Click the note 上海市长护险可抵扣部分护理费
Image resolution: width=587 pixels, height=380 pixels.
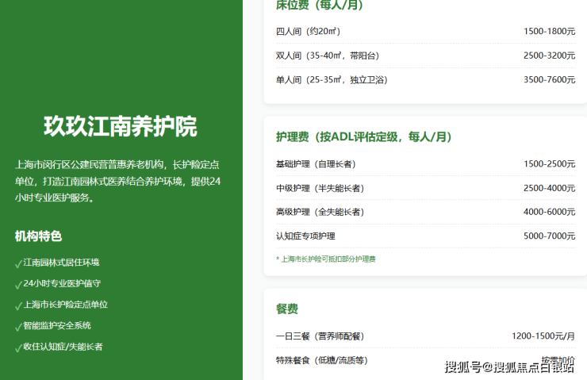(326, 259)
